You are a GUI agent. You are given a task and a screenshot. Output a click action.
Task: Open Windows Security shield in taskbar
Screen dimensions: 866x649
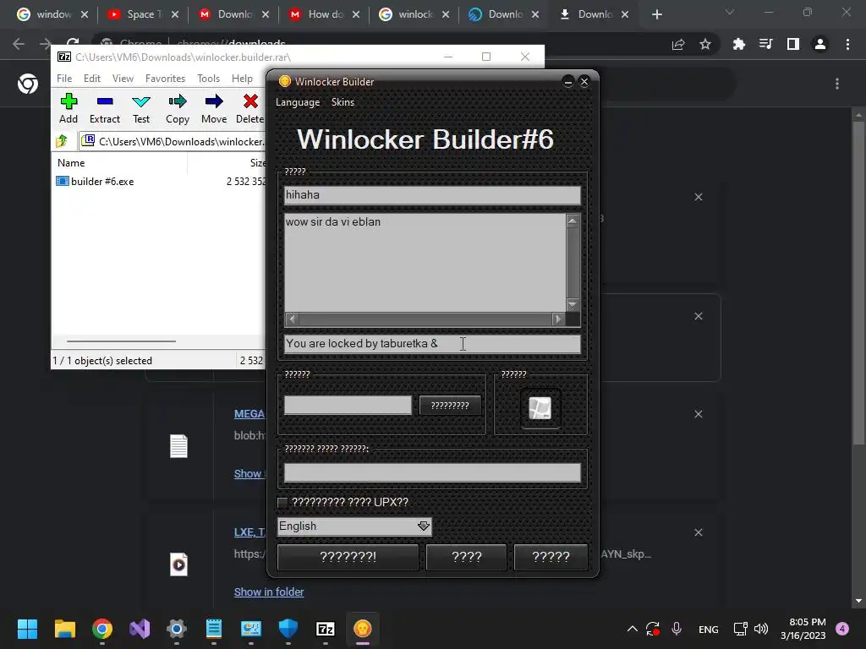pos(288,629)
